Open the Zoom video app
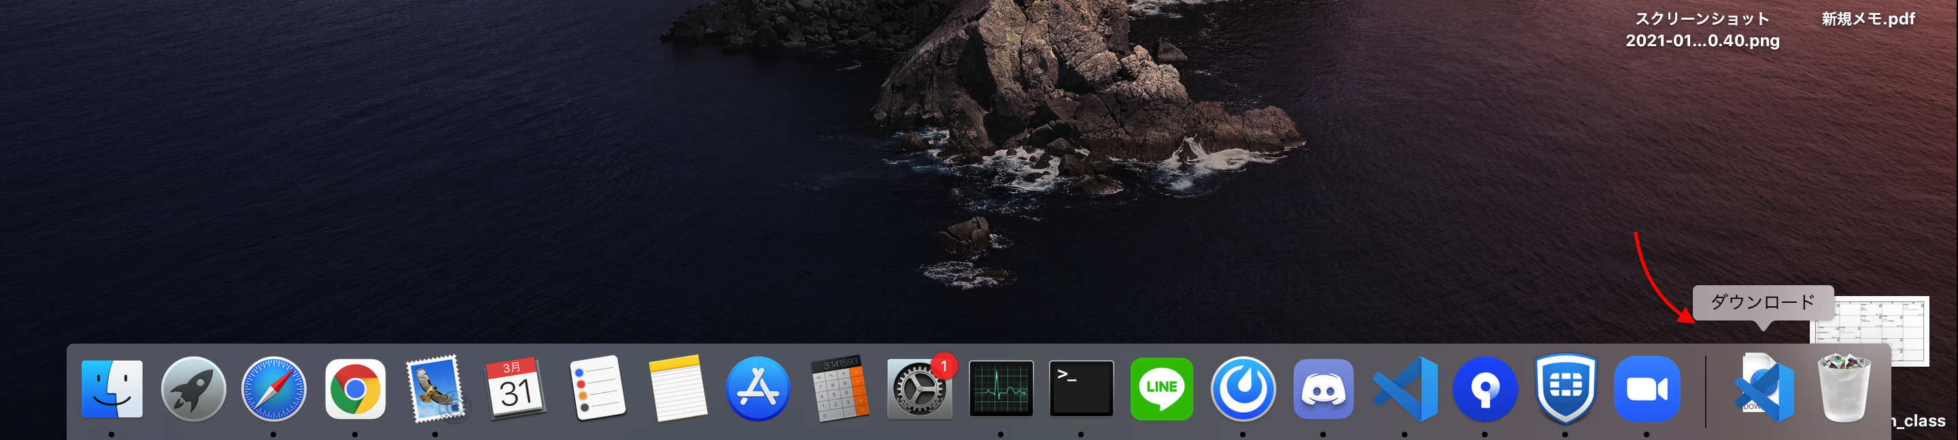 pos(1647,389)
